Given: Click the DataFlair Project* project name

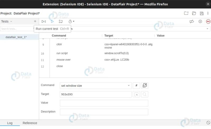Looking at the screenshot, I should point(27,13).
